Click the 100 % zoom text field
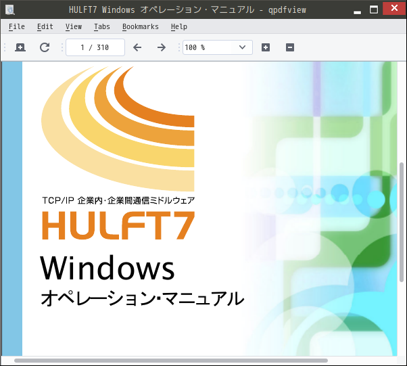 pos(209,47)
